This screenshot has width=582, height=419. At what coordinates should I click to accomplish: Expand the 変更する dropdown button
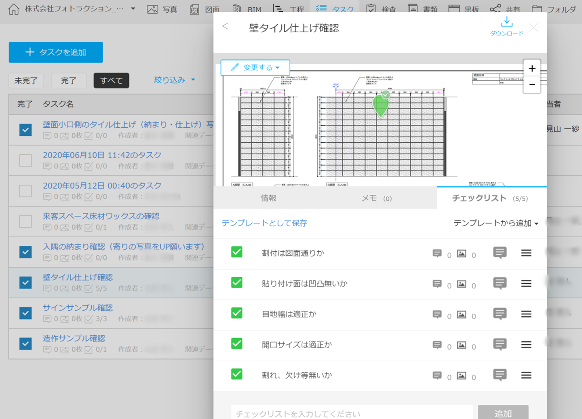[255, 67]
